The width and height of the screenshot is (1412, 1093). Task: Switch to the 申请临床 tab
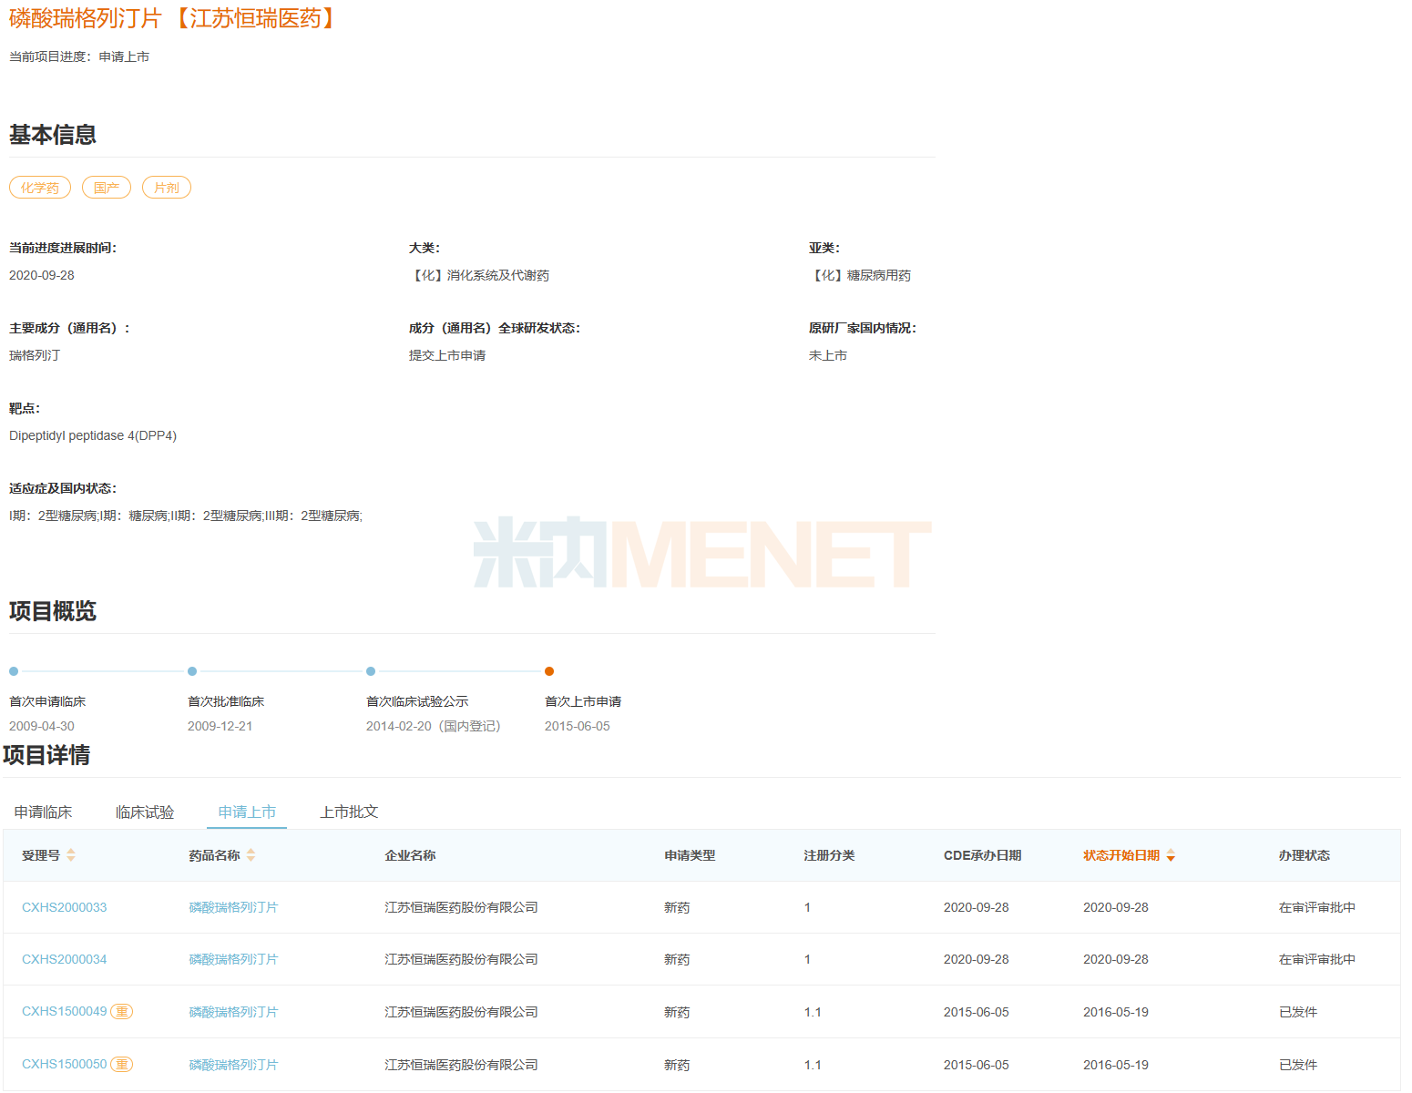coord(43,812)
